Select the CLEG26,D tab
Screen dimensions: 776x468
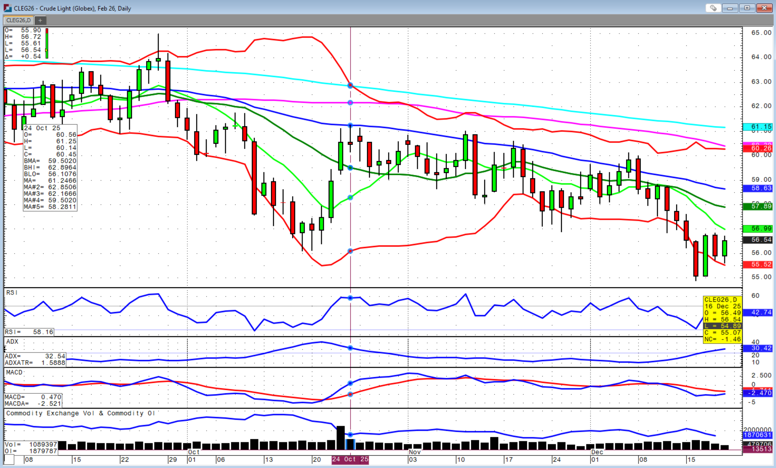pos(19,21)
